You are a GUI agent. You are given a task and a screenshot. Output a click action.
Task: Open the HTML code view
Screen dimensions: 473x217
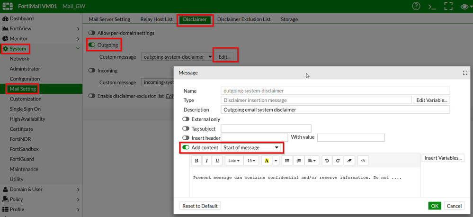[363, 161]
